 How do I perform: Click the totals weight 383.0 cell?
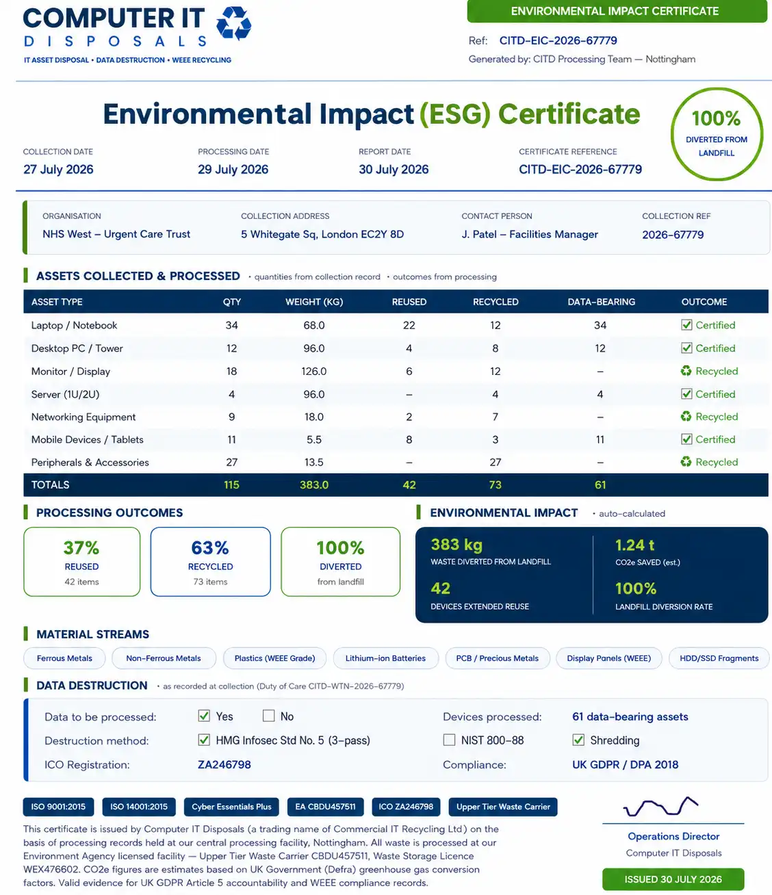point(314,484)
